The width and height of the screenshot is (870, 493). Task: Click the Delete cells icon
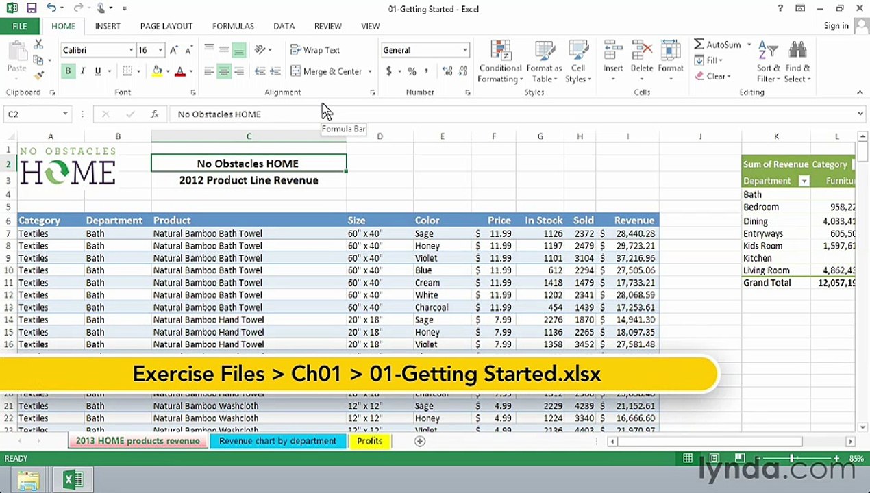642,52
